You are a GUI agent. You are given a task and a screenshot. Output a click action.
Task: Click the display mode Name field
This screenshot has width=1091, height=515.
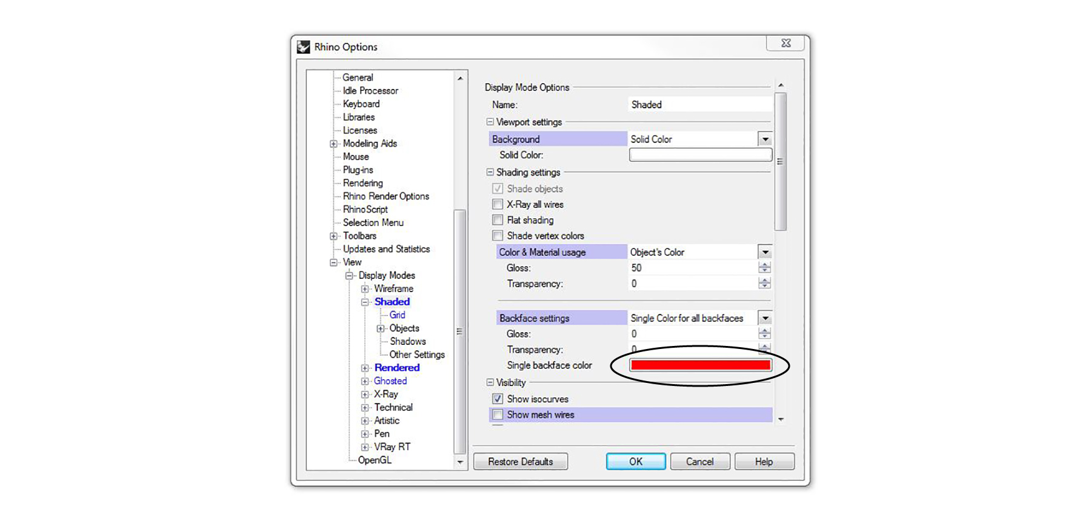coord(701,105)
